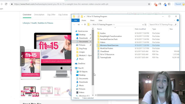
Task: Open the Quick Access Toolbar customize dropdown
Action: [84, 17]
